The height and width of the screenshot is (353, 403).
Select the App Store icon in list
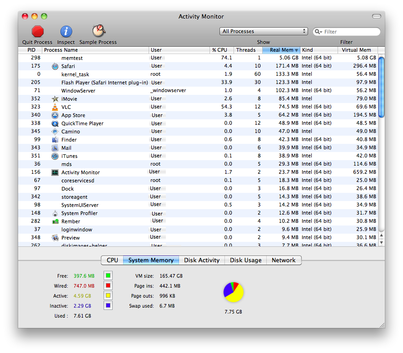[x=55, y=115]
